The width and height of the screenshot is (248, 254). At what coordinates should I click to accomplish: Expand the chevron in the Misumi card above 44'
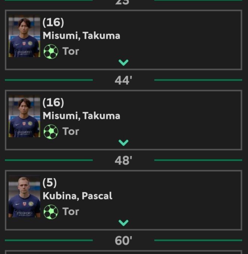coord(124,62)
